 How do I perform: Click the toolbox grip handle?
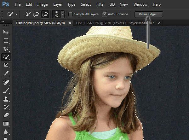[6, 25]
